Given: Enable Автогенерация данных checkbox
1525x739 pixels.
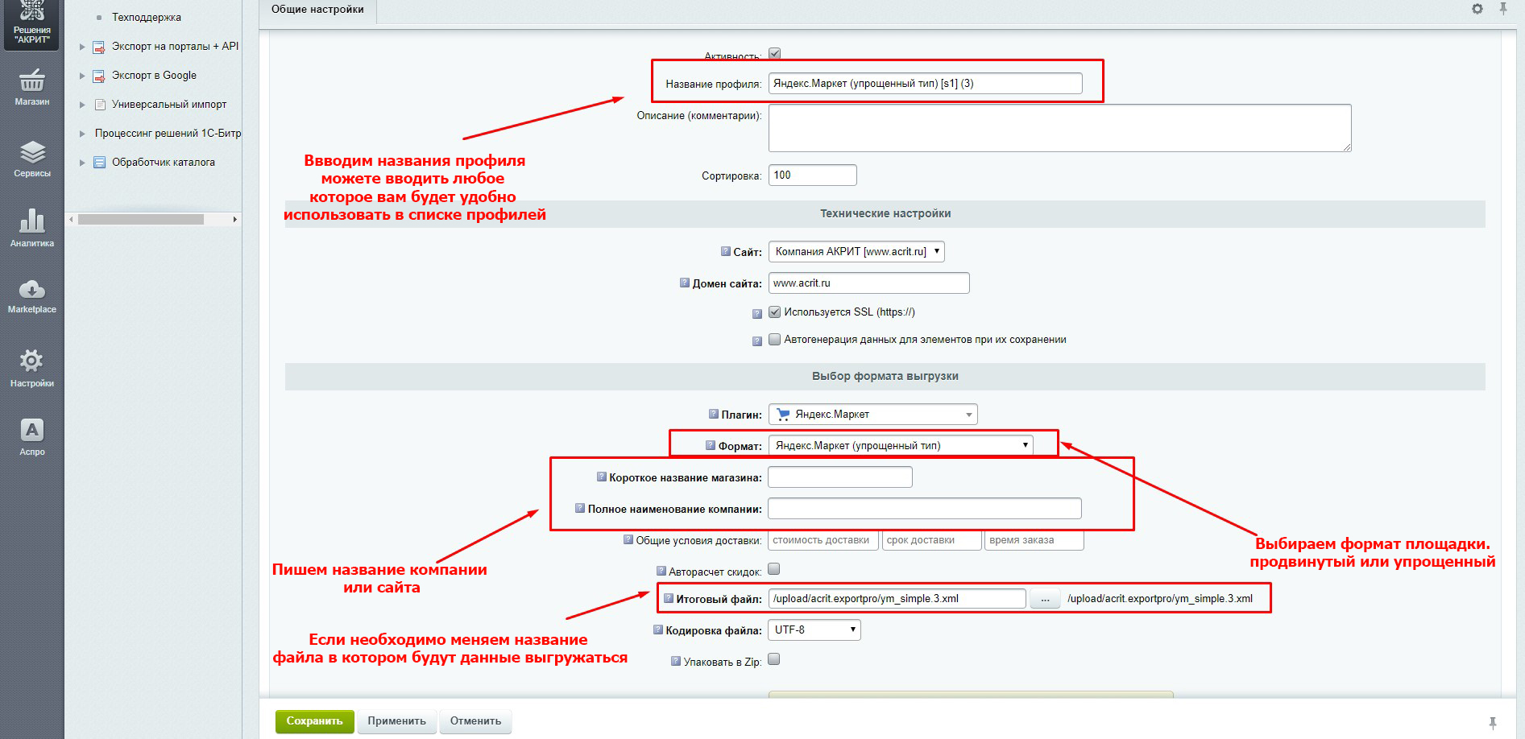Looking at the screenshot, I should click(x=774, y=339).
